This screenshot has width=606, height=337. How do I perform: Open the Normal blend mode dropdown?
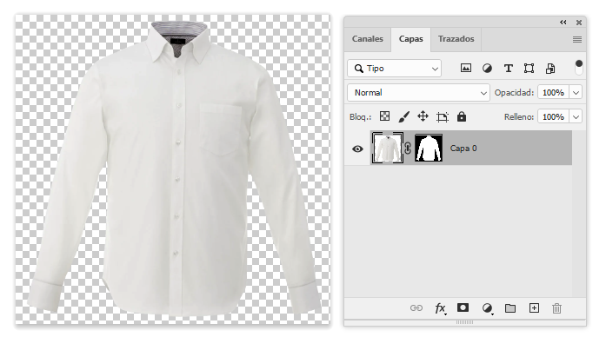click(x=418, y=93)
